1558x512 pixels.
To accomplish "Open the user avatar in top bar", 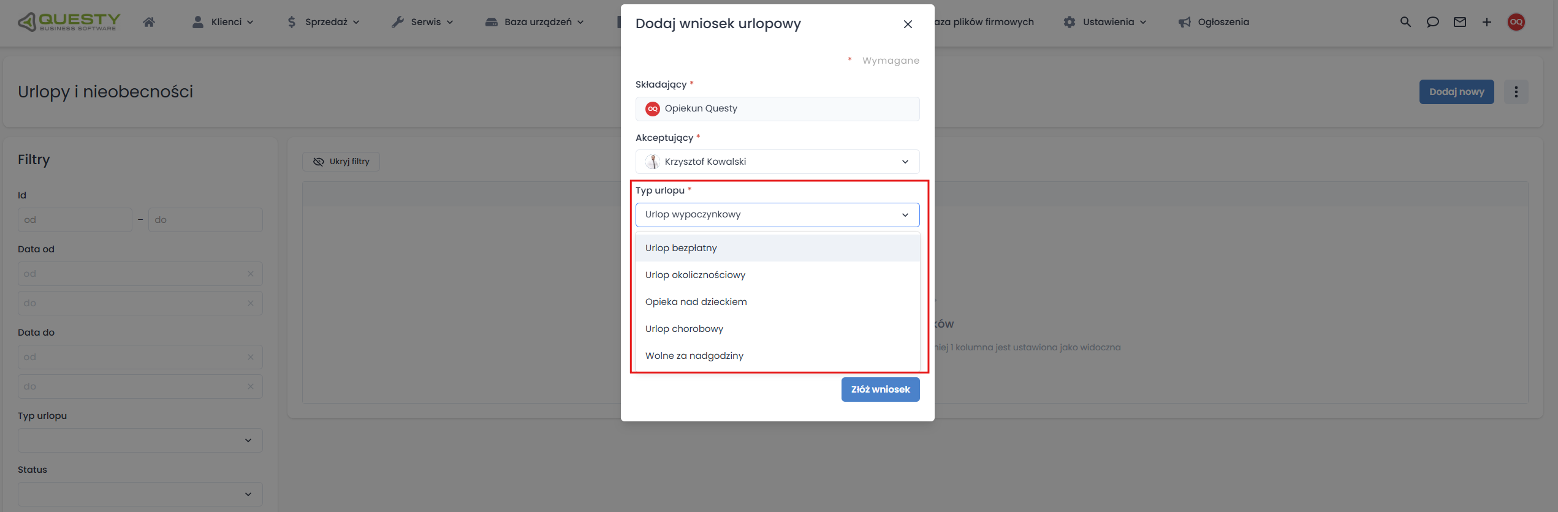I will point(1516,22).
